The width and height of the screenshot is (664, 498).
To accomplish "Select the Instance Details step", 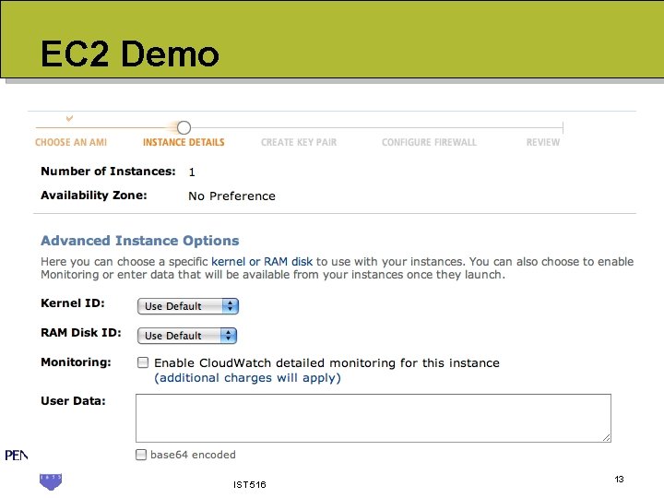I will click(184, 142).
